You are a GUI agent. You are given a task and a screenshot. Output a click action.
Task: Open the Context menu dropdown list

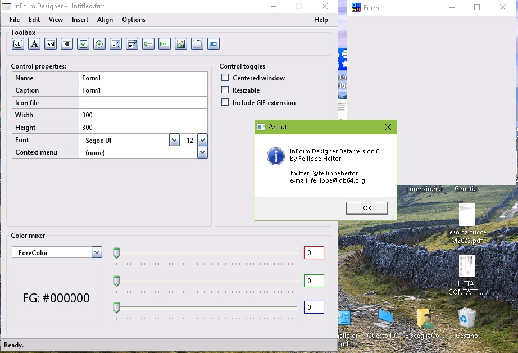(202, 152)
